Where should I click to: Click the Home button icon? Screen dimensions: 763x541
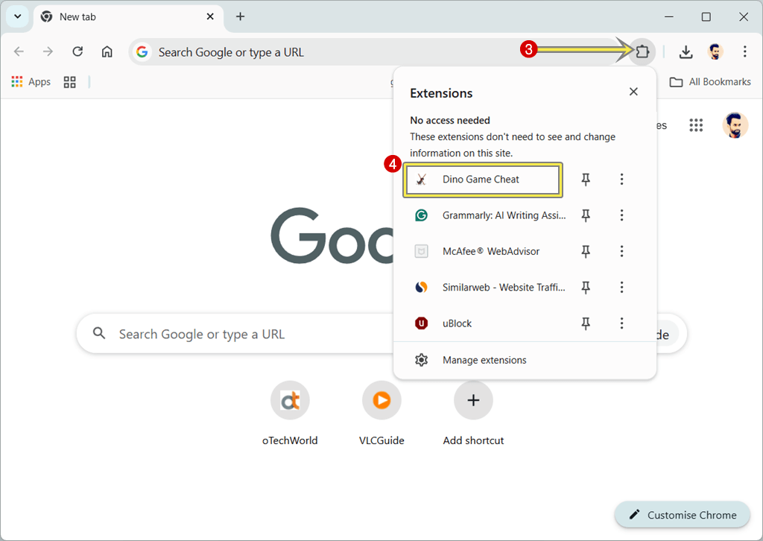[x=107, y=51]
